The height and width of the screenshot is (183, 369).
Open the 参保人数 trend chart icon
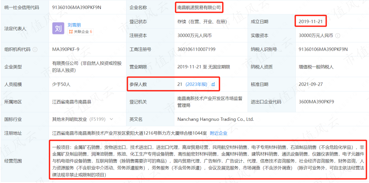click(213, 84)
